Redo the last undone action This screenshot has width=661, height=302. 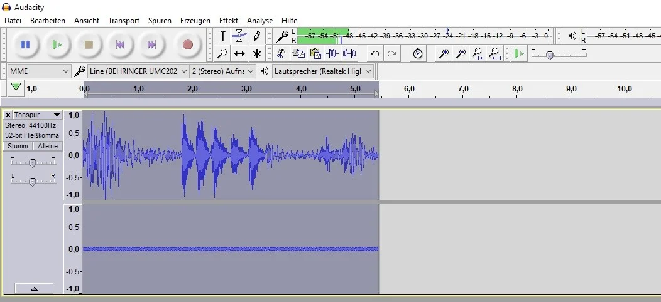[x=391, y=53]
